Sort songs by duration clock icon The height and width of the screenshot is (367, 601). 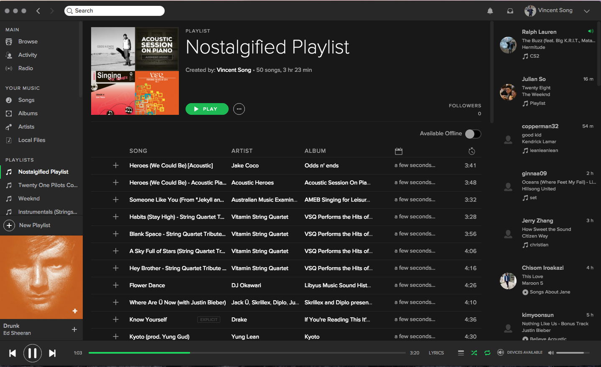click(x=472, y=151)
